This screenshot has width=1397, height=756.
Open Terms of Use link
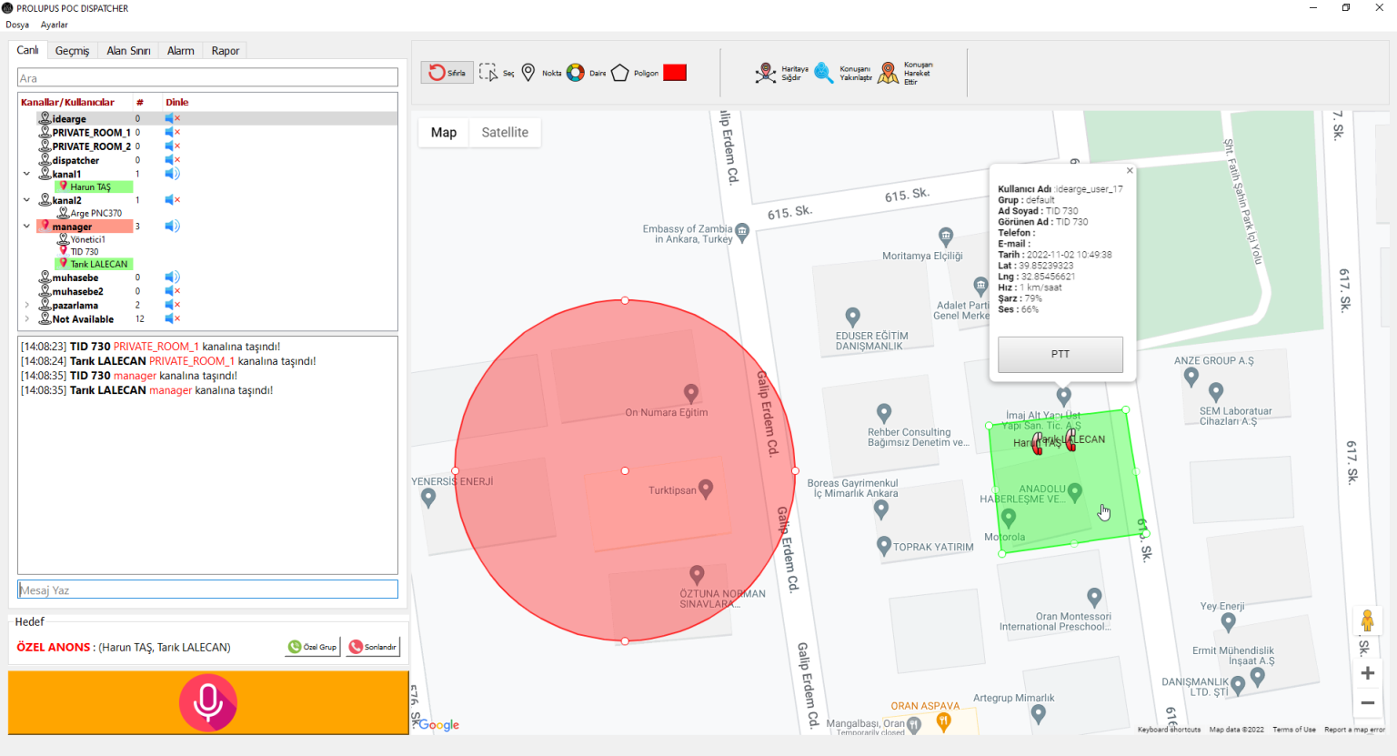coord(1294,730)
